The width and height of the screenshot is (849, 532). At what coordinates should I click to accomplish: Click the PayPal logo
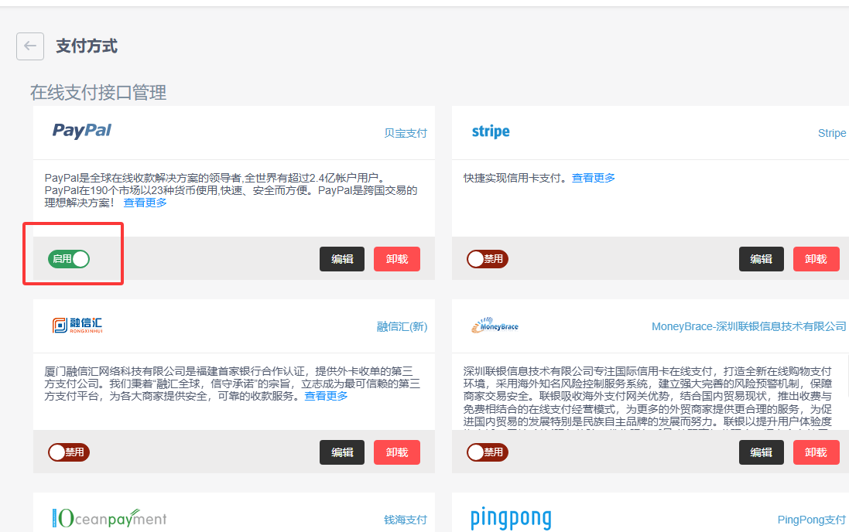(x=82, y=131)
